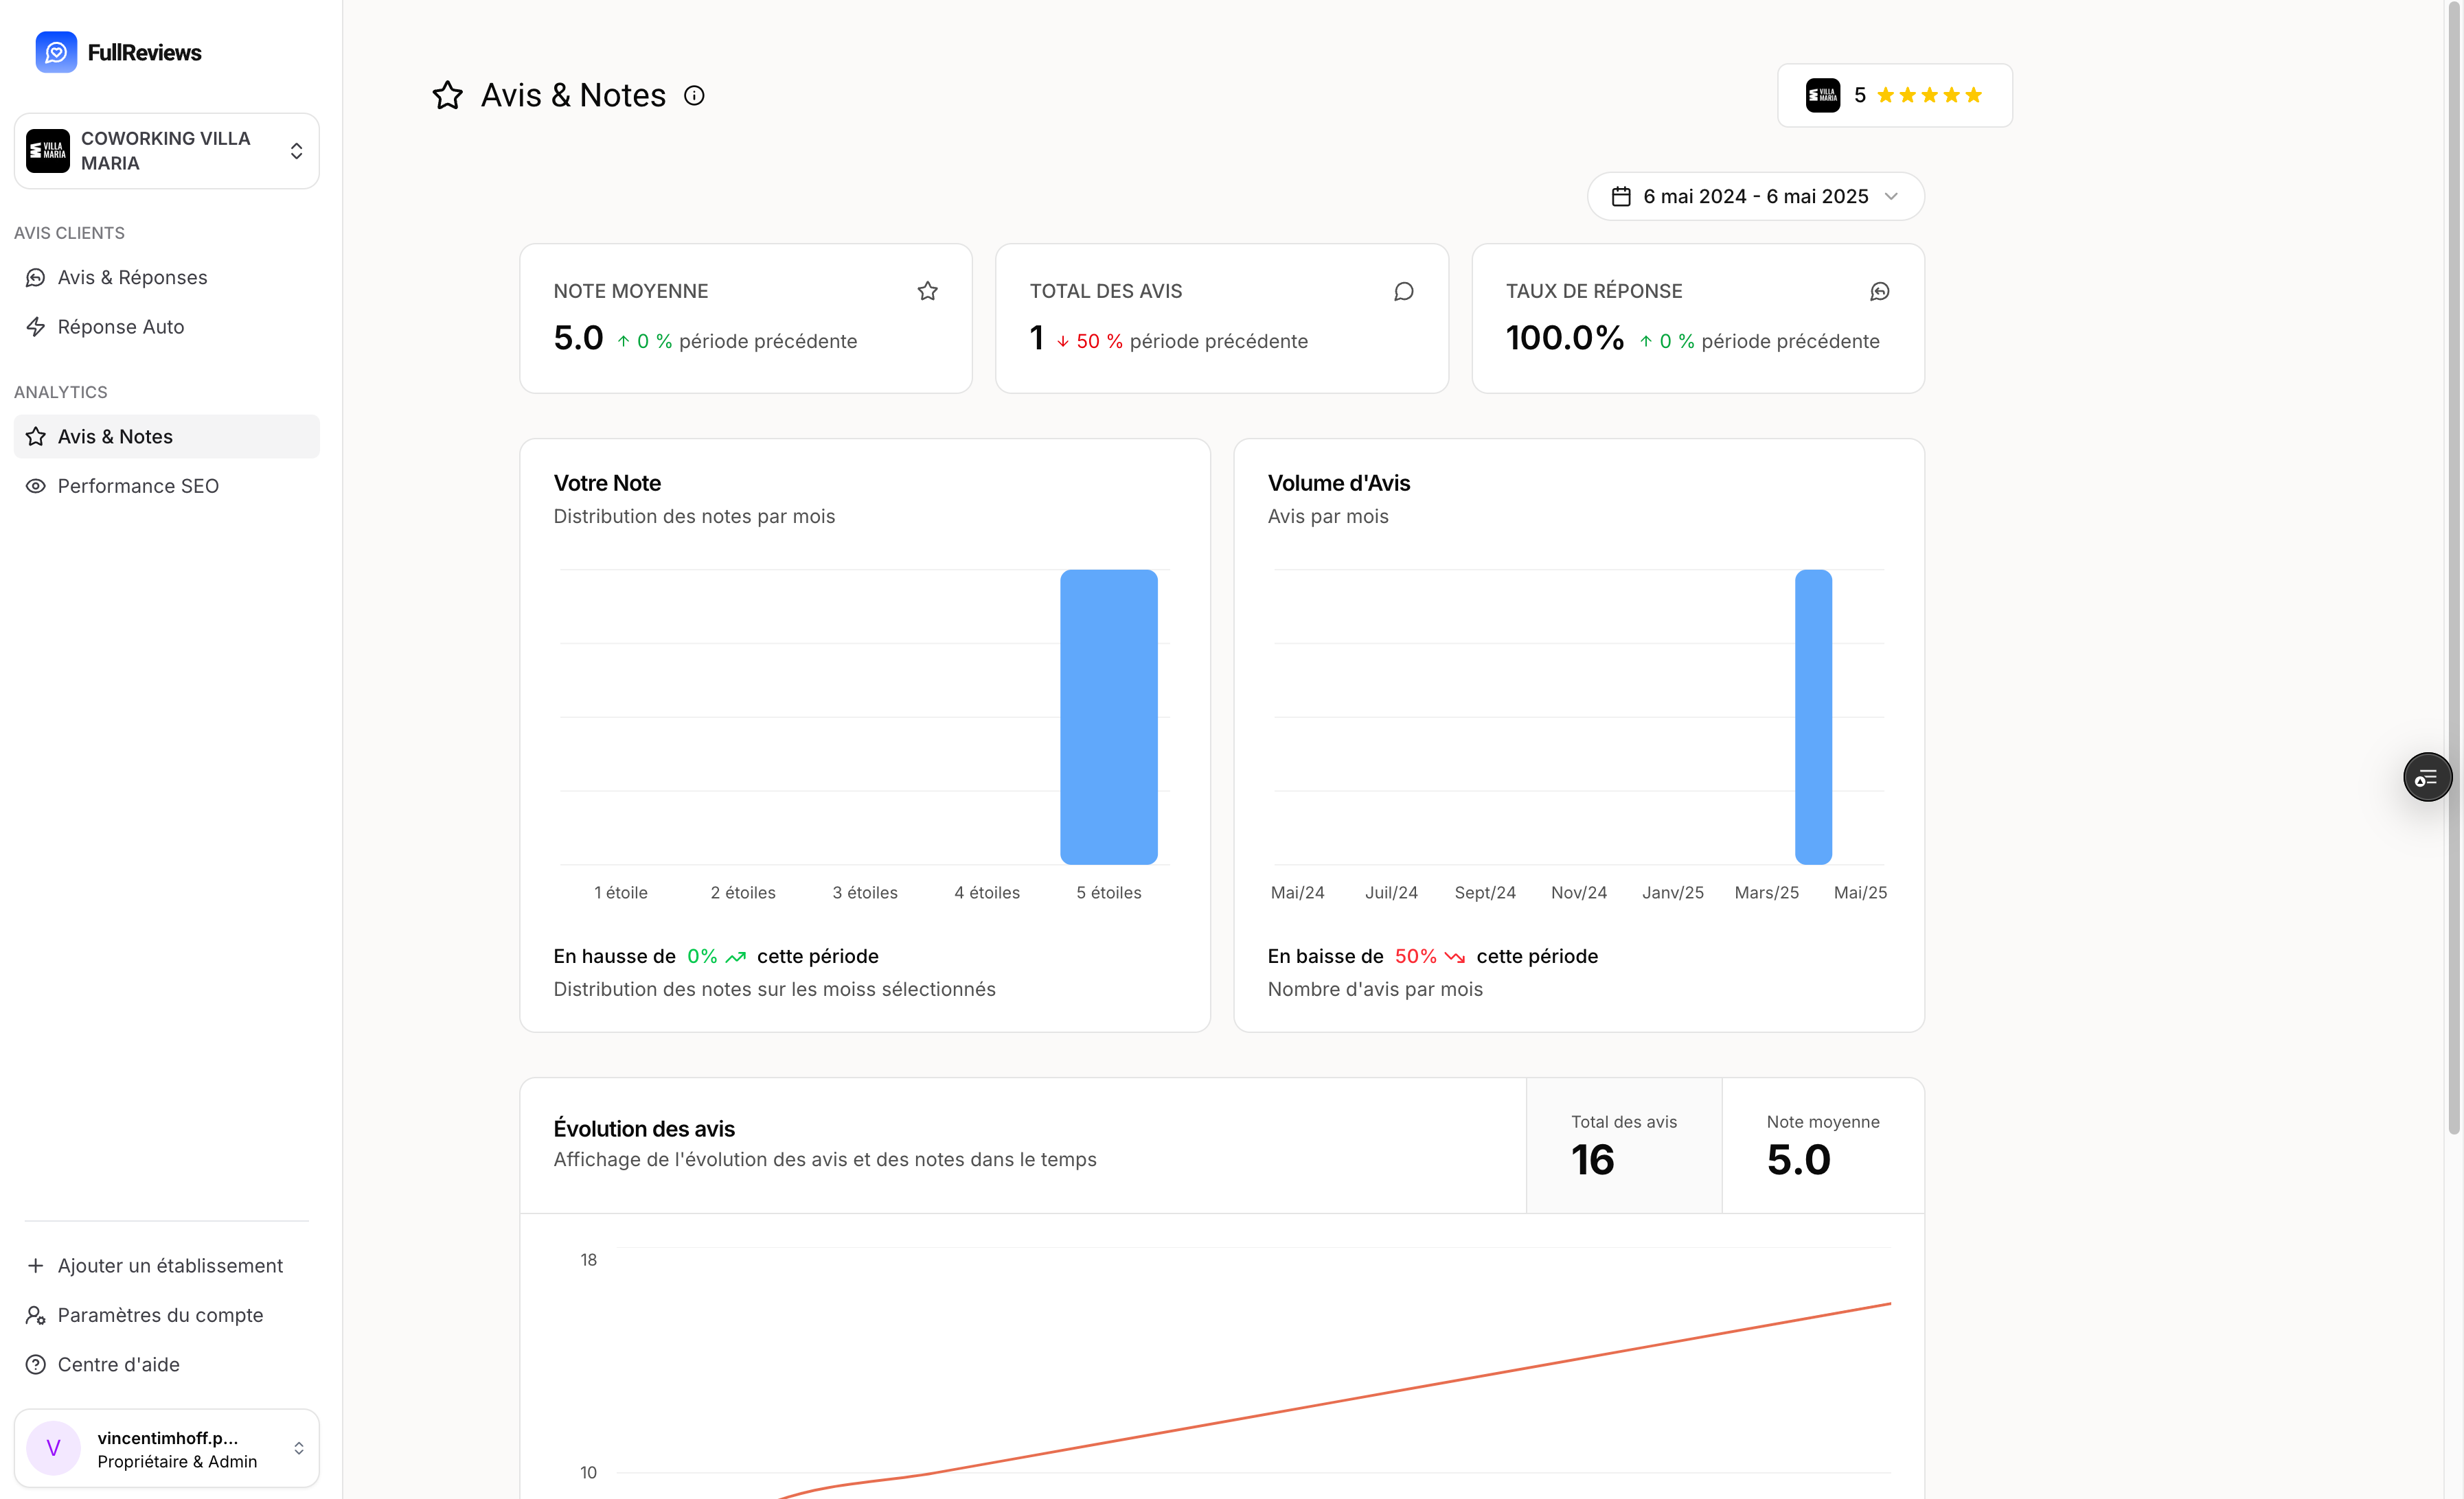Click the date range chevron arrow
Image resolution: width=2464 pixels, height=1499 pixels.
point(1891,196)
